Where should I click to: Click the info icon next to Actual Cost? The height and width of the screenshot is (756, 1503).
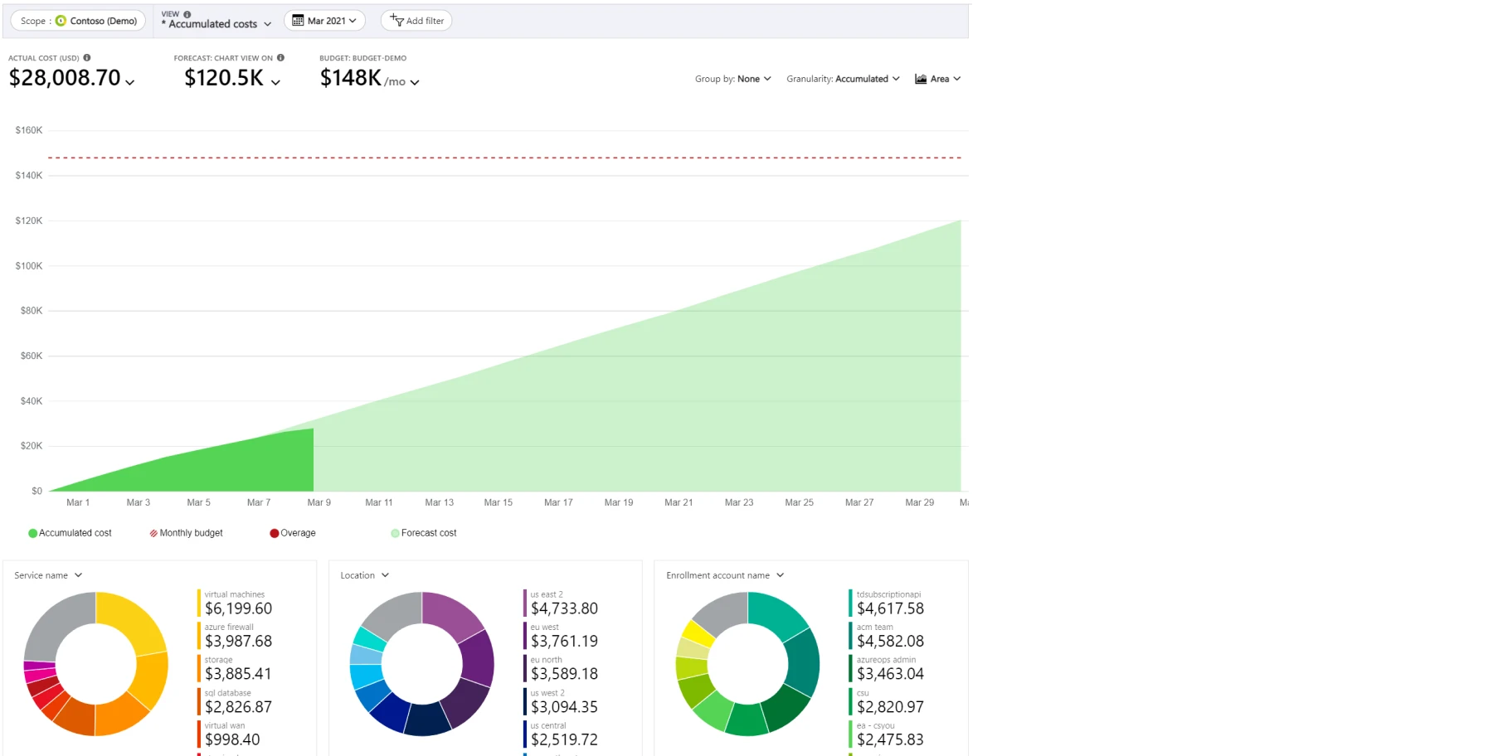point(87,58)
